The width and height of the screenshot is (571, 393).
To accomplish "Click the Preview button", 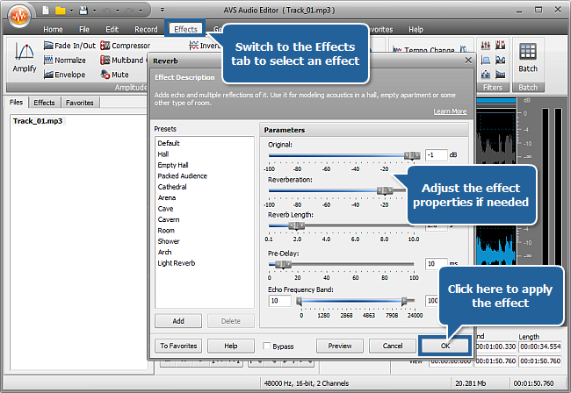I will (340, 346).
